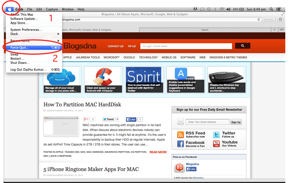Image resolution: width=290 pixels, height=183 pixels.
Task: Click the Safari downloads icon
Action: coord(281,20)
